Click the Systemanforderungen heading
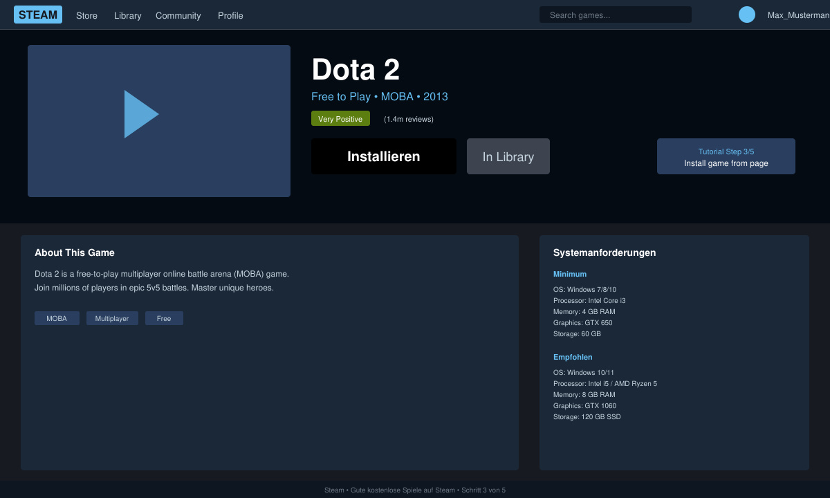 605,252
